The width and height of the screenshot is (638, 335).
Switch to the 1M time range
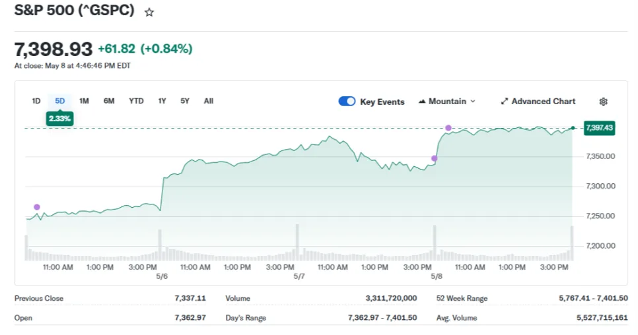[84, 101]
